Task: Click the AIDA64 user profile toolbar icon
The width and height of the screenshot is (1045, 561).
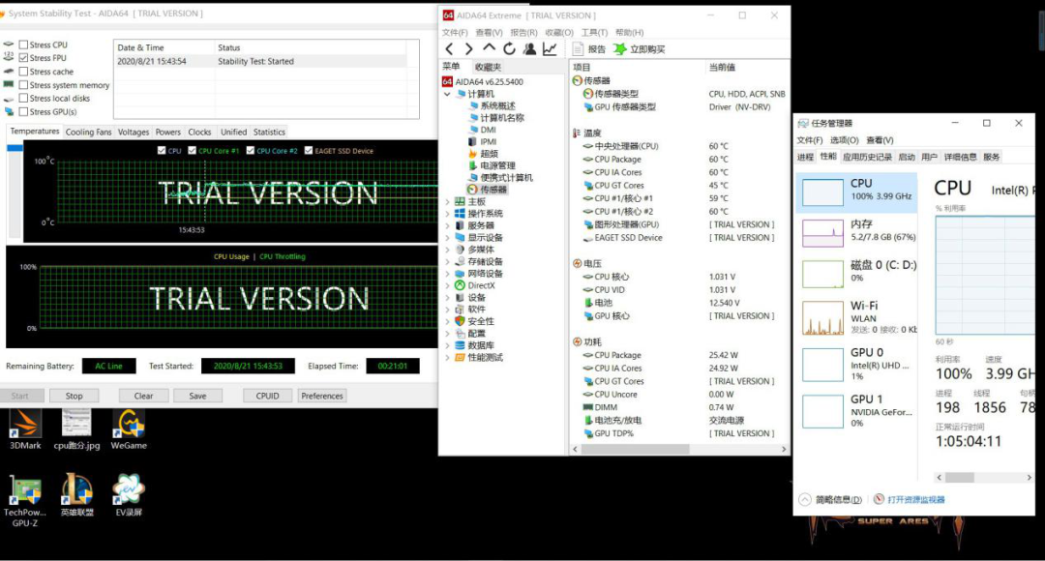Action: coord(529,48)
